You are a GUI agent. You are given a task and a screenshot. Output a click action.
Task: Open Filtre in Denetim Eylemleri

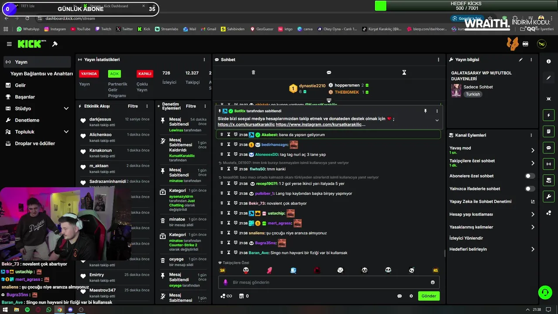[x=191, y=106]
